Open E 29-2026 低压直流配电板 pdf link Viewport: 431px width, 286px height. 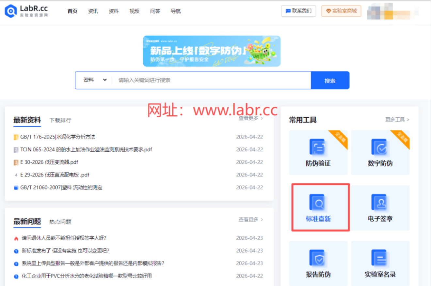55,175
